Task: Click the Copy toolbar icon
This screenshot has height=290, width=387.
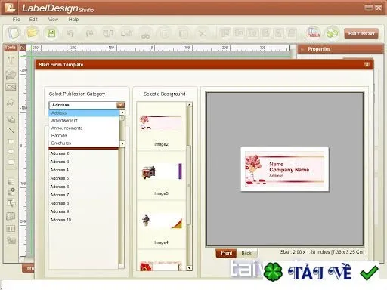Action: [x=165, y=33]
